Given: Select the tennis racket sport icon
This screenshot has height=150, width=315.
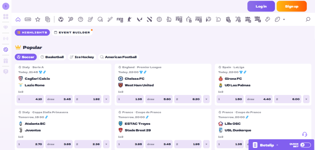Looking at the screenshot, I should pyautogui.click(x=70, y=19).
